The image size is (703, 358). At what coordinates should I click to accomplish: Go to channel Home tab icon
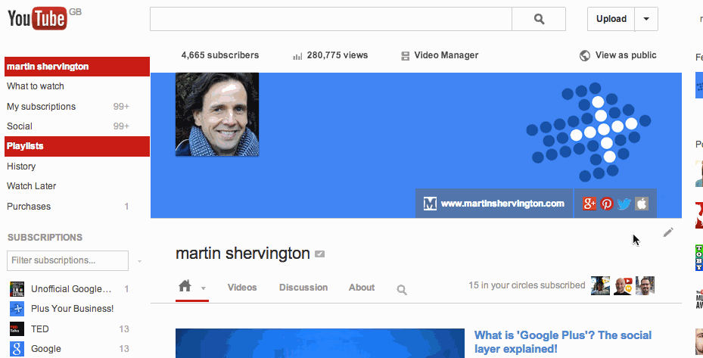(x=185, y=286)
